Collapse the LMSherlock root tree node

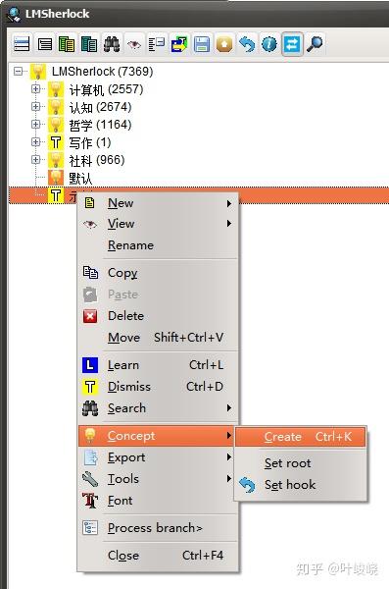pyautogui.click(x=18, y=71)
